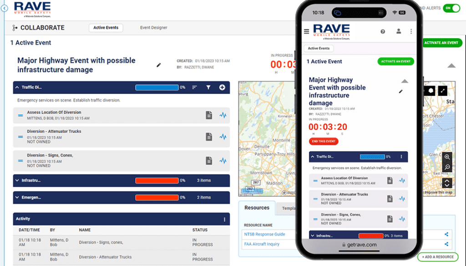This screenshot has width=466, height=266.
Task: Click the back arrow circle at top left
Action: click(4, 8)
